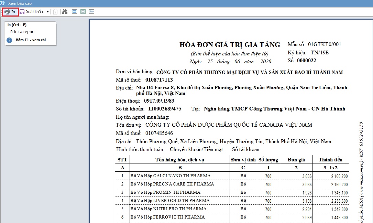Viewport: 373px width, 223px height.
Task: Click seller tax code 0108717113
Action: click(159, 80)
